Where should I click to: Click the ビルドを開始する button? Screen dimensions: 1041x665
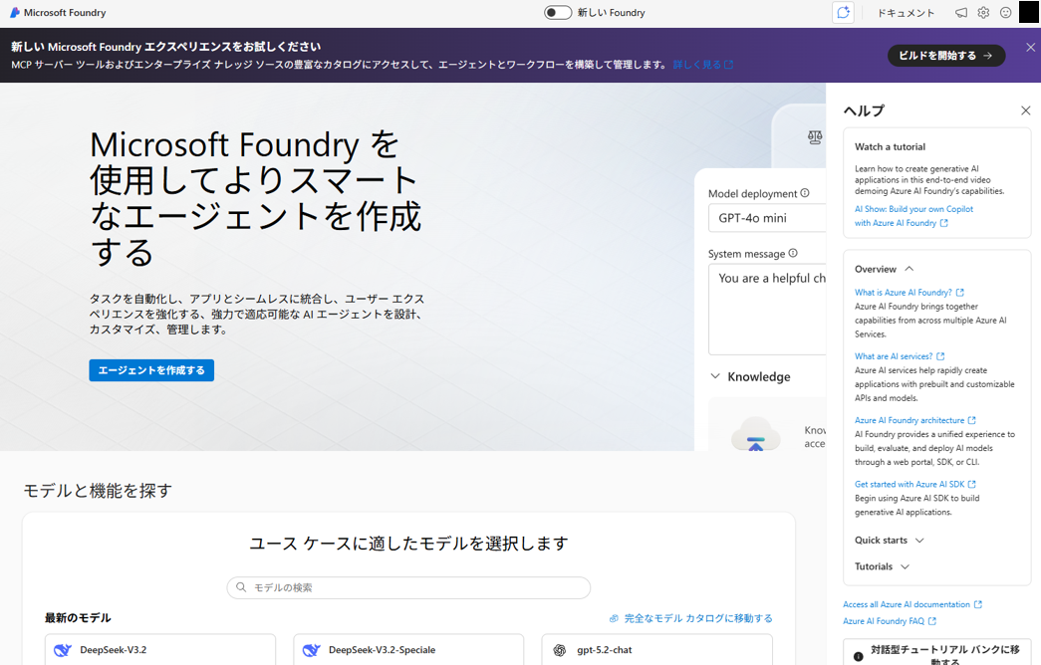[946, 56]
